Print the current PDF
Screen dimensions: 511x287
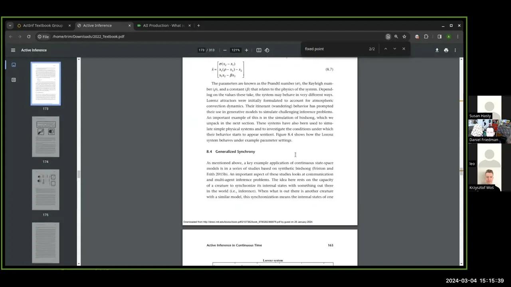446,50
